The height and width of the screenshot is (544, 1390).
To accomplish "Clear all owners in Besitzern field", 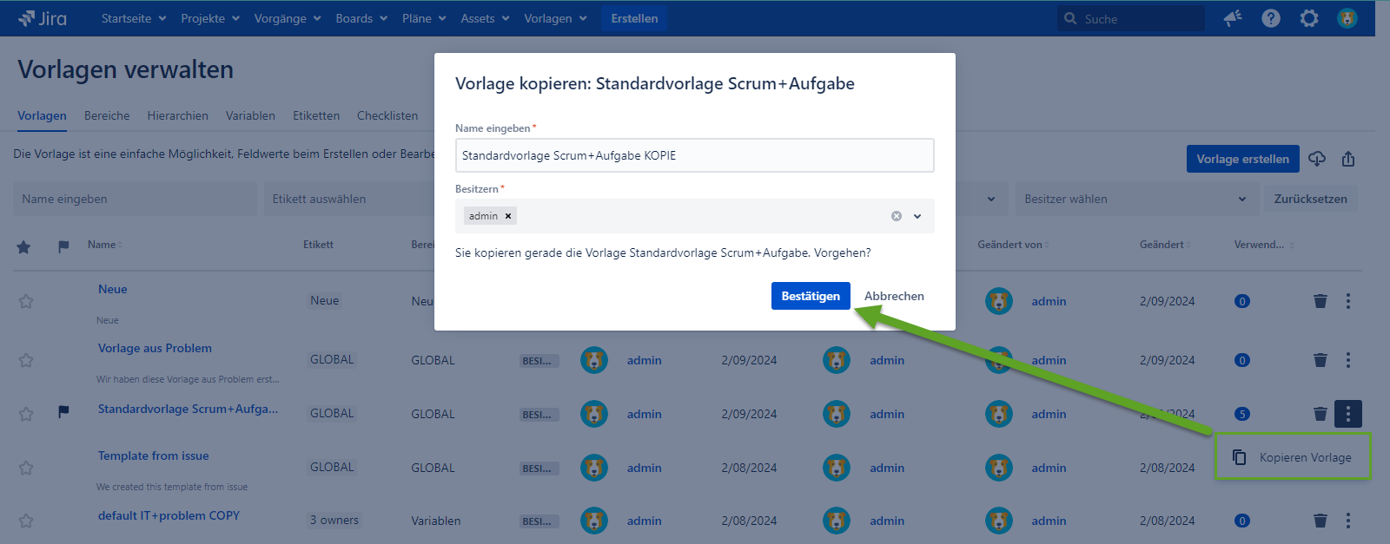I will click(897, 216).
